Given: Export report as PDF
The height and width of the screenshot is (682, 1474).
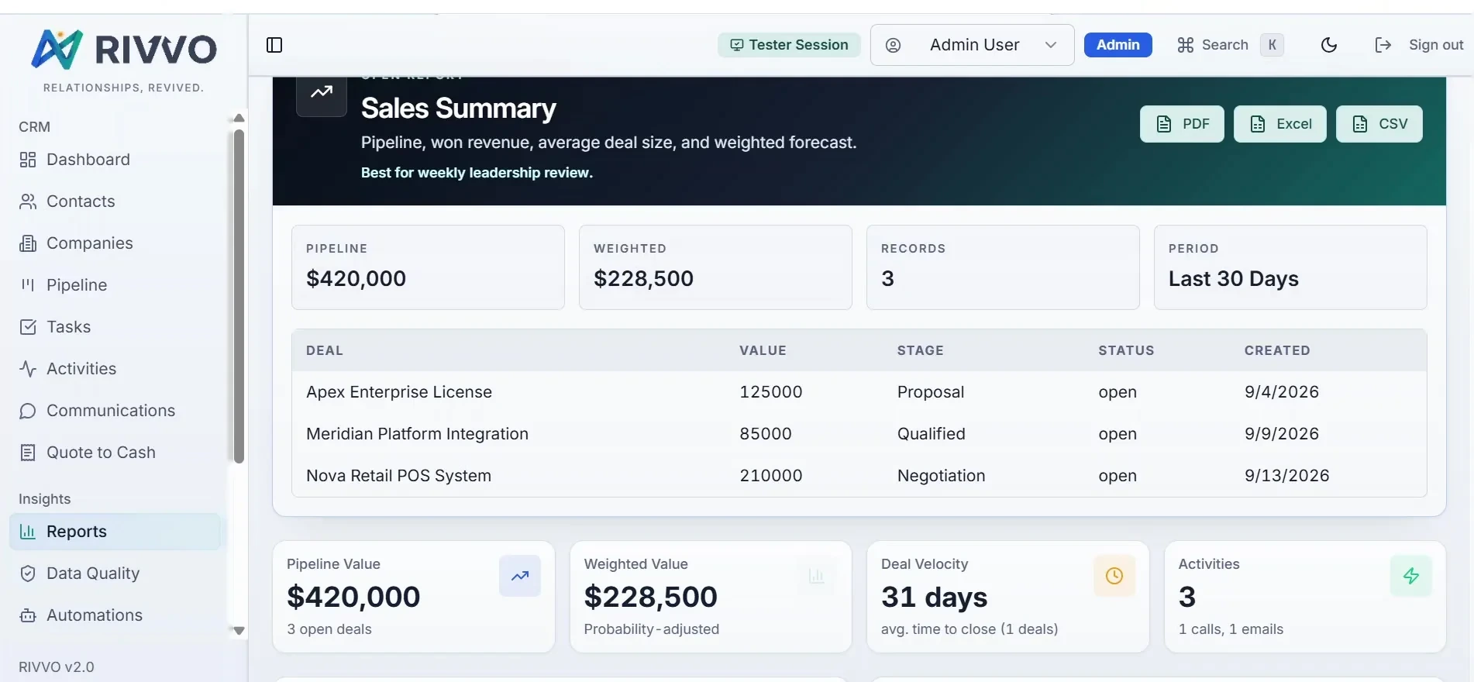Looking at the screenshot, I should click(x=1182, y=124).
